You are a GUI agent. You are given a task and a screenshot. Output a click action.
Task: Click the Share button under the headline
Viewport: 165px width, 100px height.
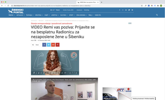[x=36, y=45]
